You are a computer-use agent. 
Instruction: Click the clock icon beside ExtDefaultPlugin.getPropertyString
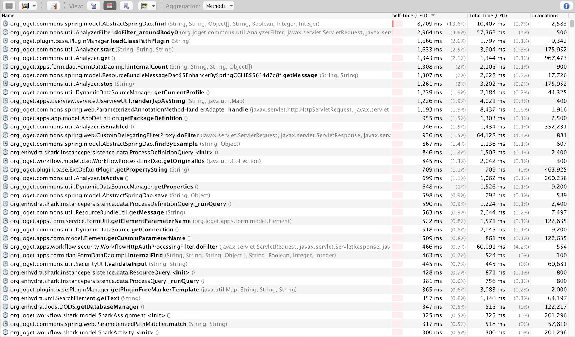point(5,169)
